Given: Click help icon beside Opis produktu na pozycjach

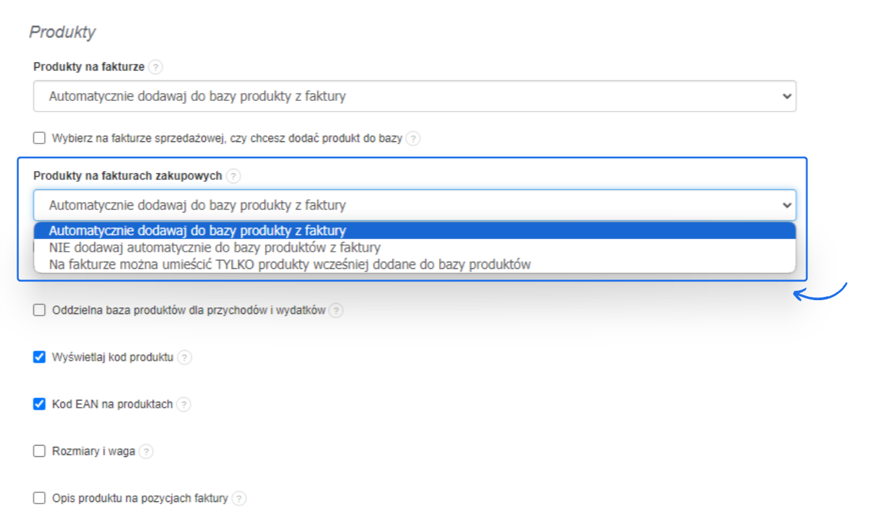Looking at the screenshot, I should pos(239,498).
